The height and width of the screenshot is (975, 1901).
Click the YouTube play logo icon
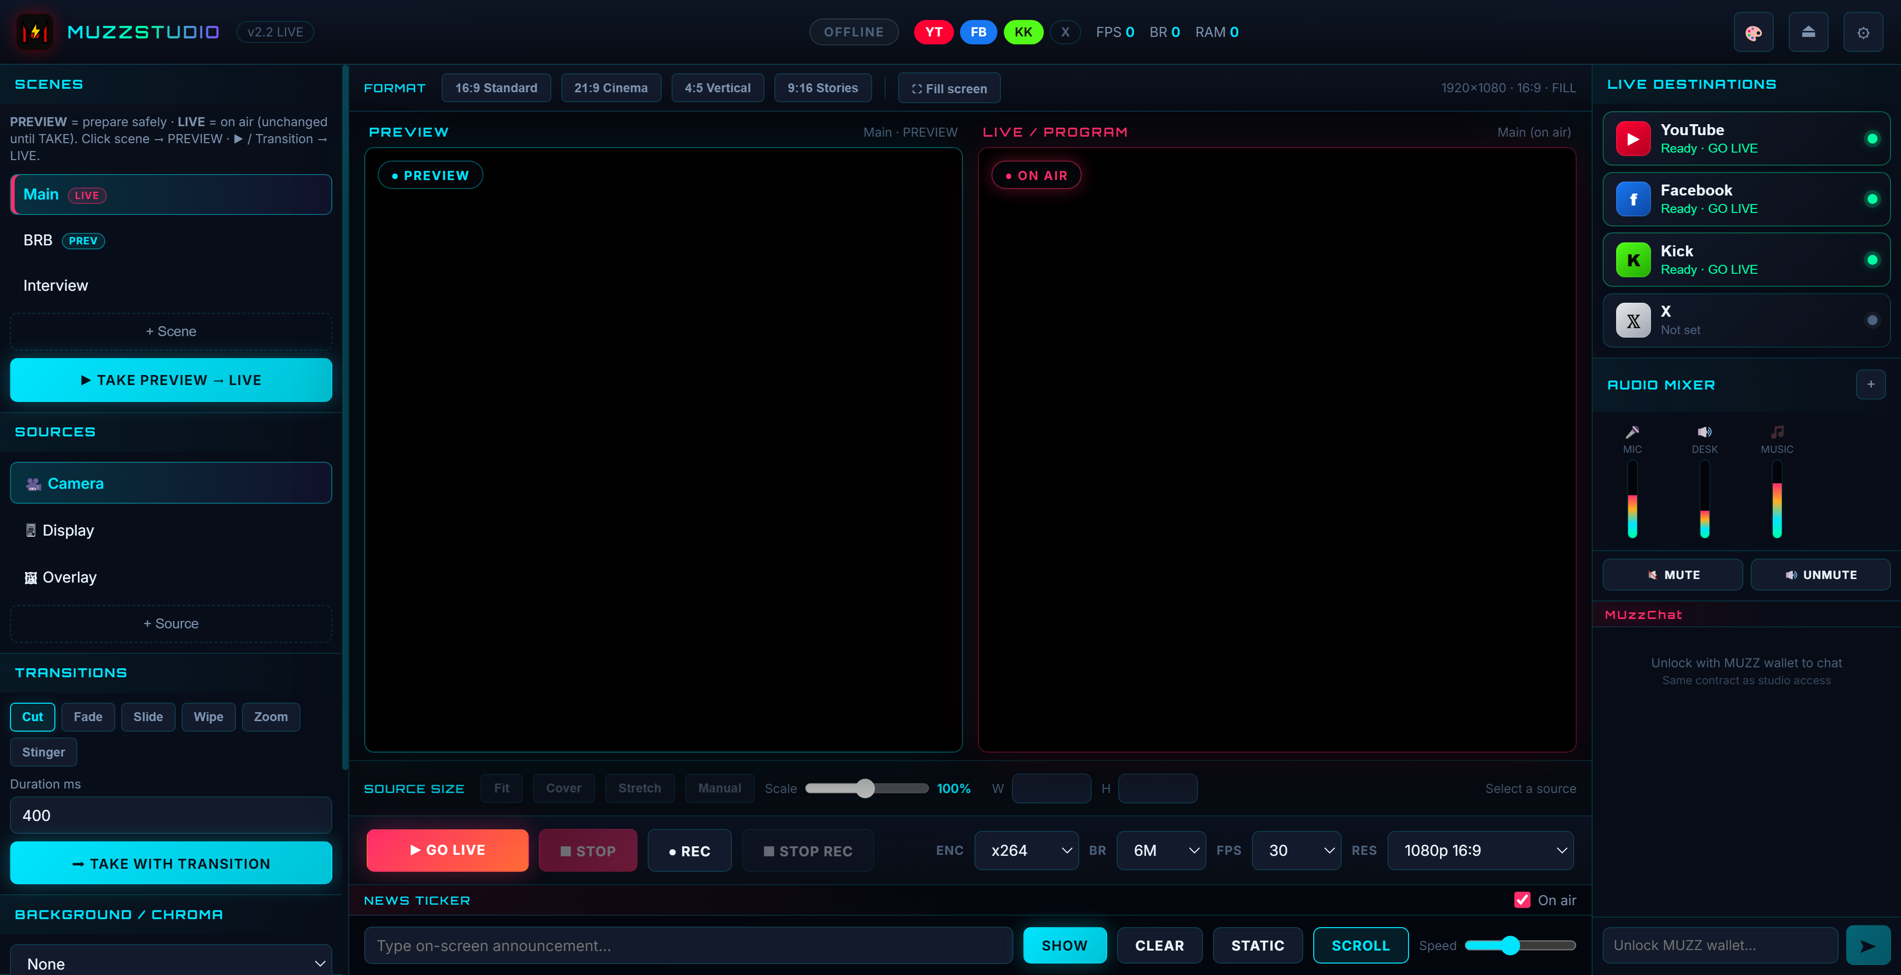(1633, 139)
